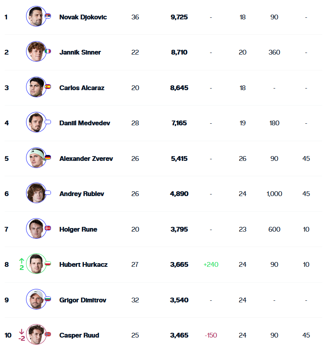Click Carlos Alcaraz's avatar image
The width and height of the screenshot is (323, 349).
(36, 87)
